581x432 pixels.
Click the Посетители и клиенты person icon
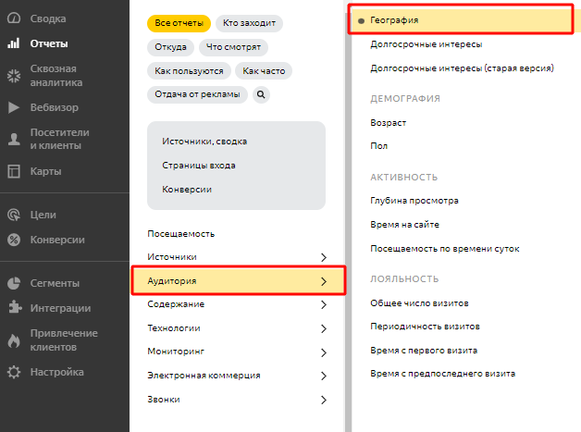pos(14,139)
